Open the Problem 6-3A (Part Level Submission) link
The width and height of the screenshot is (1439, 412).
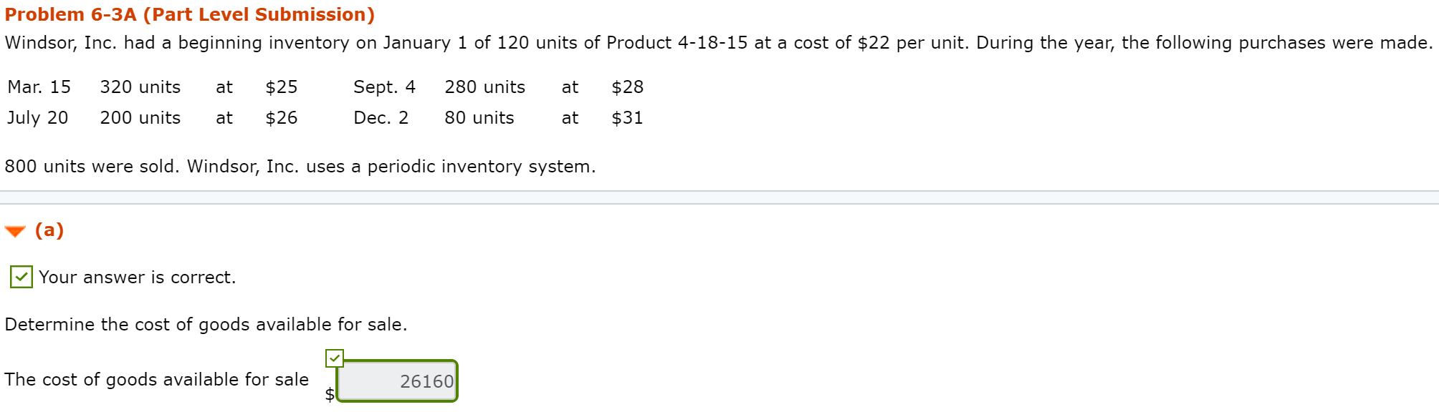pos(190,14)
